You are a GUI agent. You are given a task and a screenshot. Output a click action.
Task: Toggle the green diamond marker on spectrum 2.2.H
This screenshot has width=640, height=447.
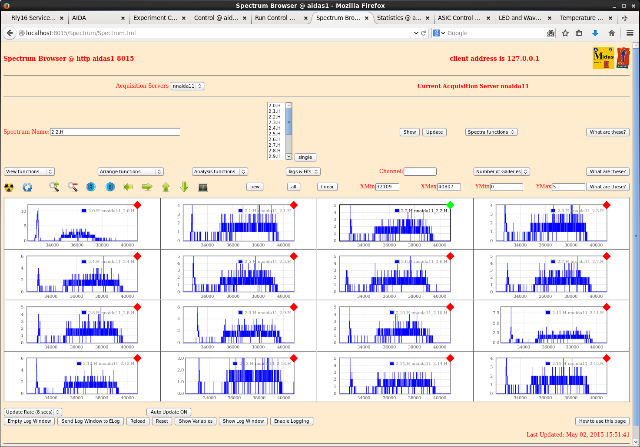pos(450,205)
